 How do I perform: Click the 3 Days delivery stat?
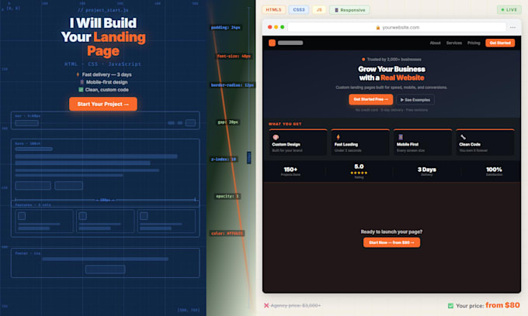click(426, 171)
